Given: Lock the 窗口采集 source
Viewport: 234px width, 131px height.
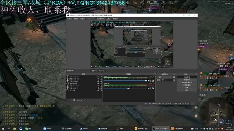Looking at the screenshot, I should pos(101,90).
